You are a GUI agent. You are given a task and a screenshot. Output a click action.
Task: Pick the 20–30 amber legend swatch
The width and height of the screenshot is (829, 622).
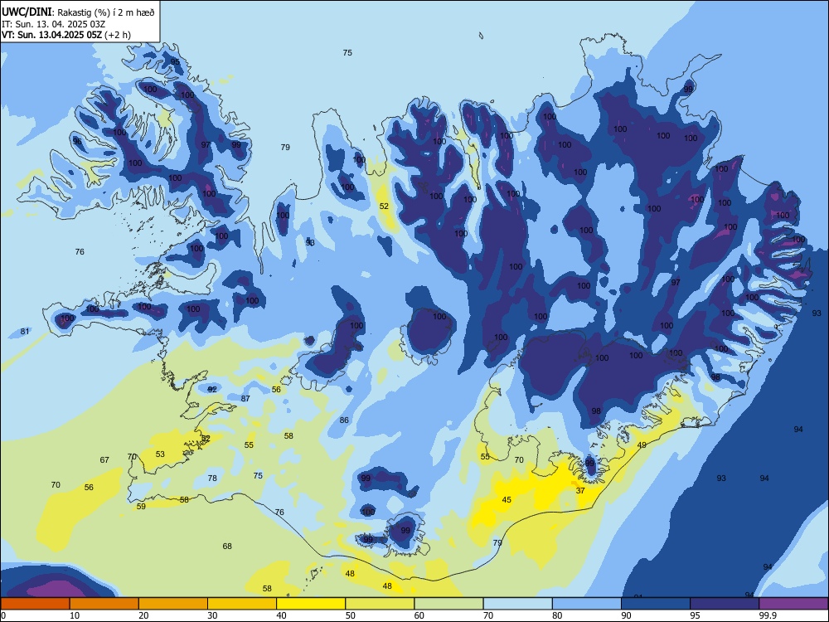[173, 604]
